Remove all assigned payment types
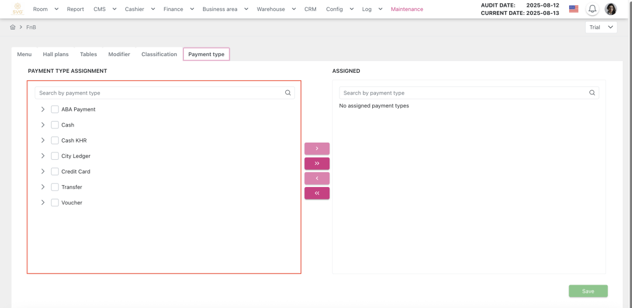Screen dimensions: 632x308 pos(317,193)
